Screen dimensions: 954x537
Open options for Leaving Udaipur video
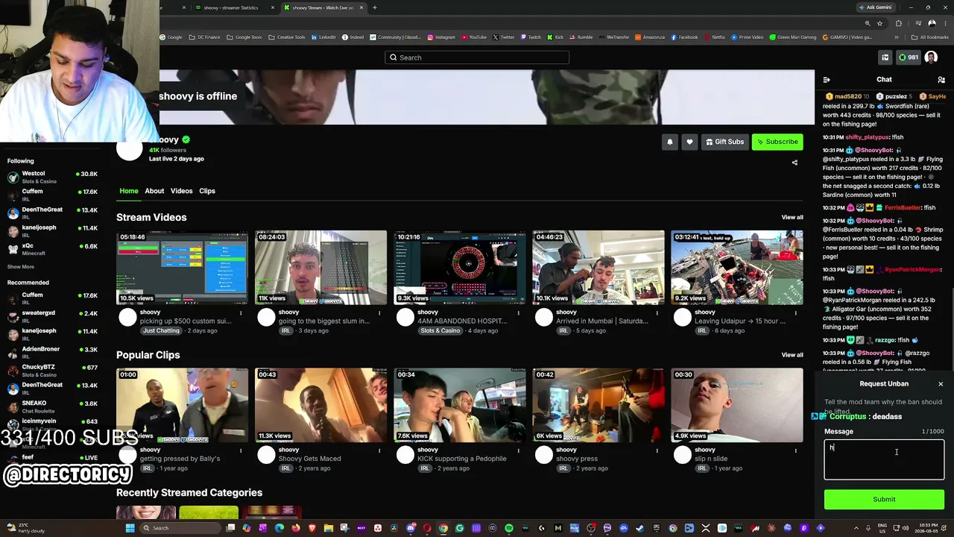(x=795, y=313)
